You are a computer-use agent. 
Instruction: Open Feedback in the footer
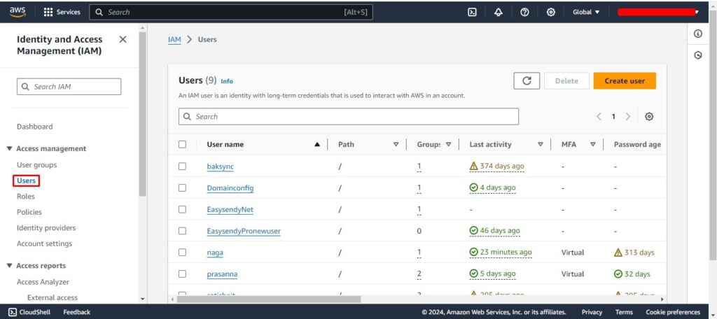(x=77, y=312)
